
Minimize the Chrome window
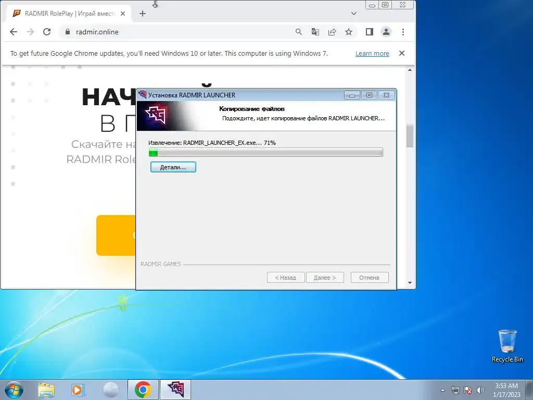[x=373, y=5]
